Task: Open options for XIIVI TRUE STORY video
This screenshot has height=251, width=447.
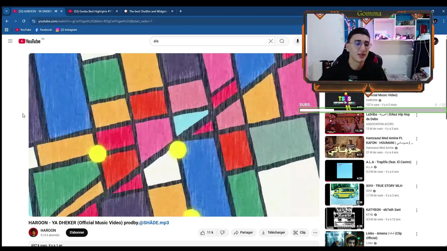Action: [x=417, y=187]
